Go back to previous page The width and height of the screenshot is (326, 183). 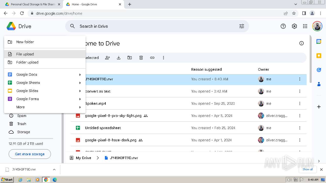pos(6,13)
